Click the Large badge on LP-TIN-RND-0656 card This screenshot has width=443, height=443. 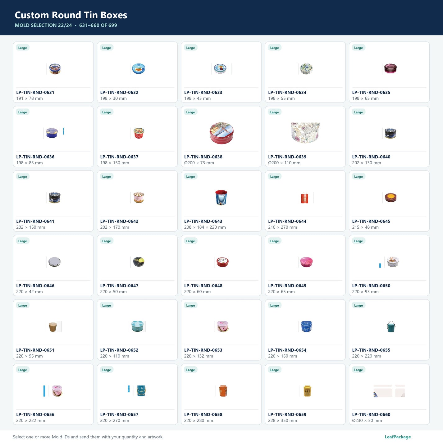tap(22, 370)
